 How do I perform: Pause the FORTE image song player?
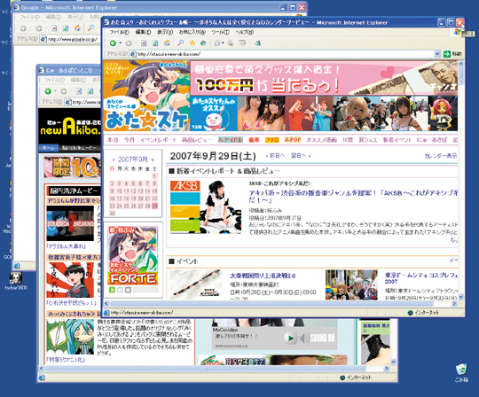point(120,290)
